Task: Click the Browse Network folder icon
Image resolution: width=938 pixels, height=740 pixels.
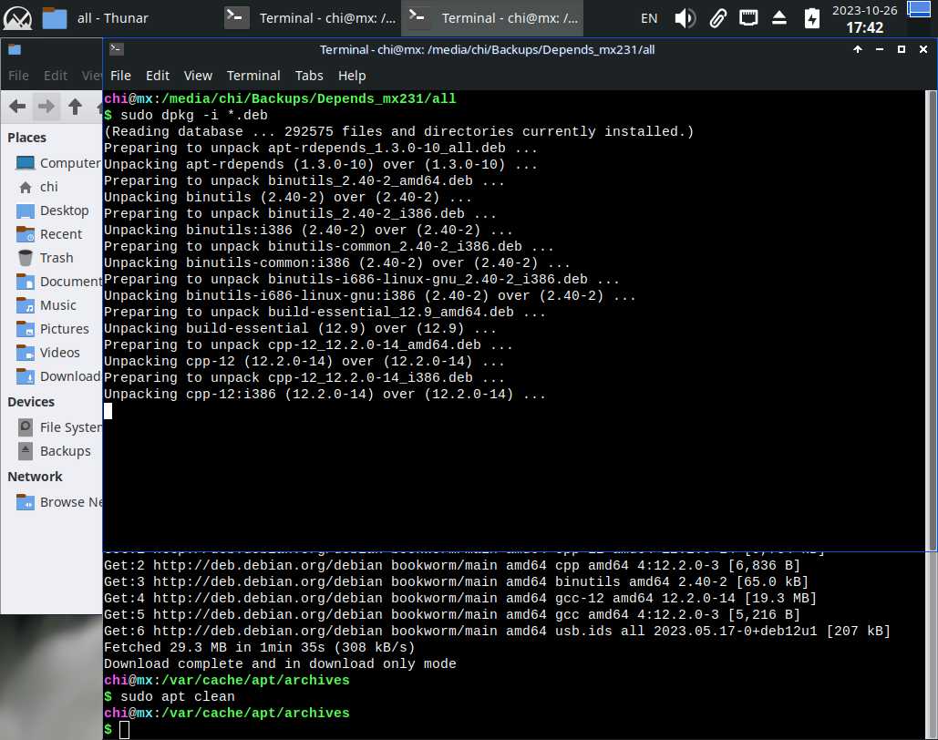Action: (x=26, y=502)
